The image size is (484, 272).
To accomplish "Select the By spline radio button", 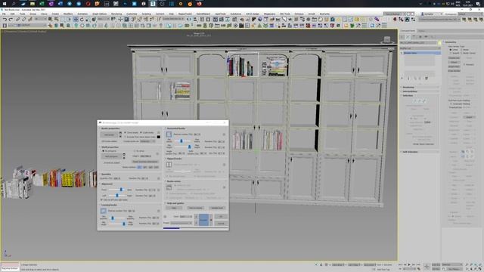I will [x=135, y=151].
